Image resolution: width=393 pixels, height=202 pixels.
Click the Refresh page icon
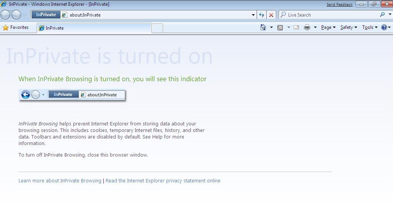tap(262, 15)
